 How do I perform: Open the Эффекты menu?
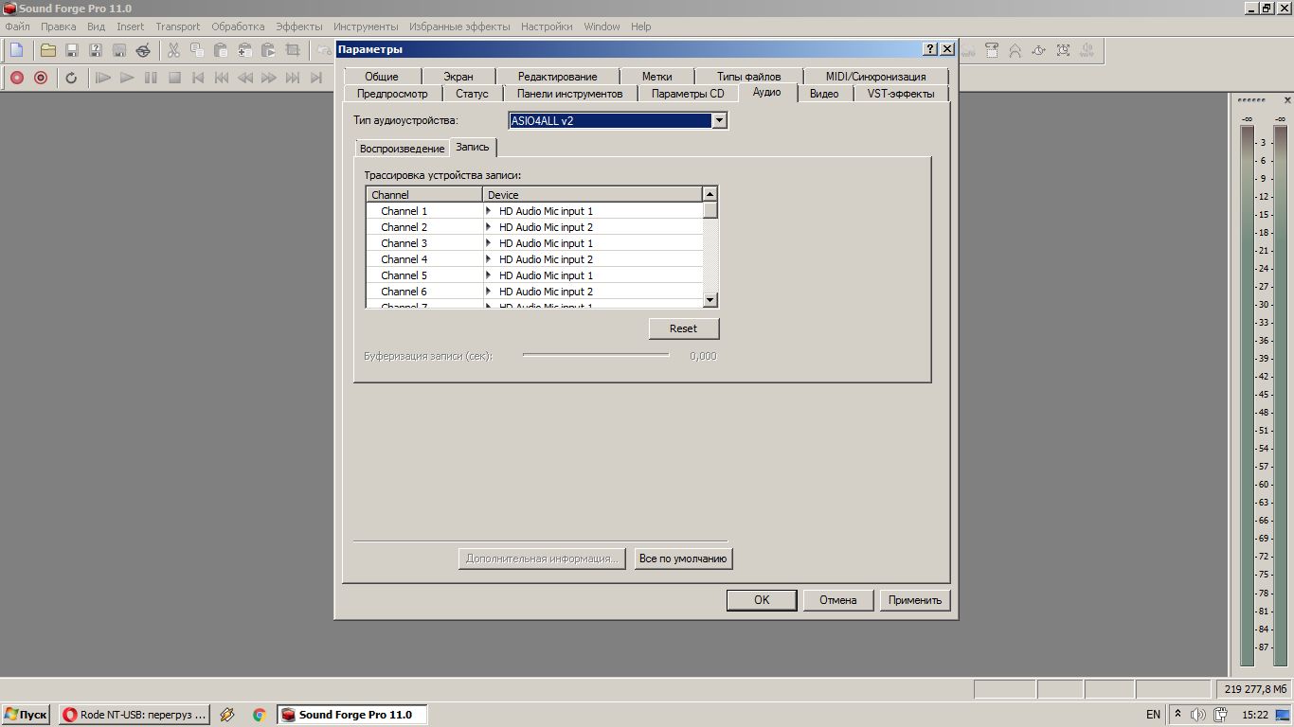tap(298, 27)
